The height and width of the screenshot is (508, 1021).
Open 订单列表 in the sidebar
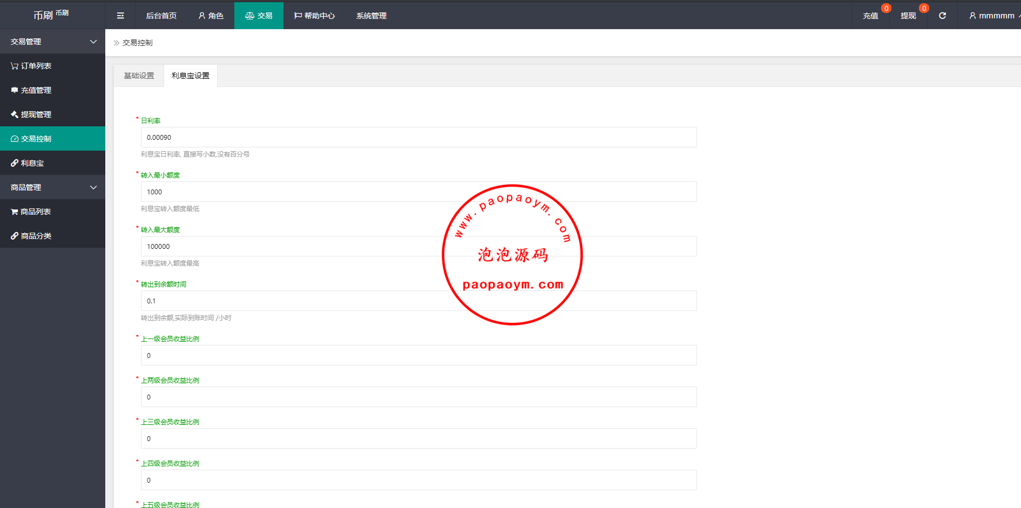[x=52, y=66]
